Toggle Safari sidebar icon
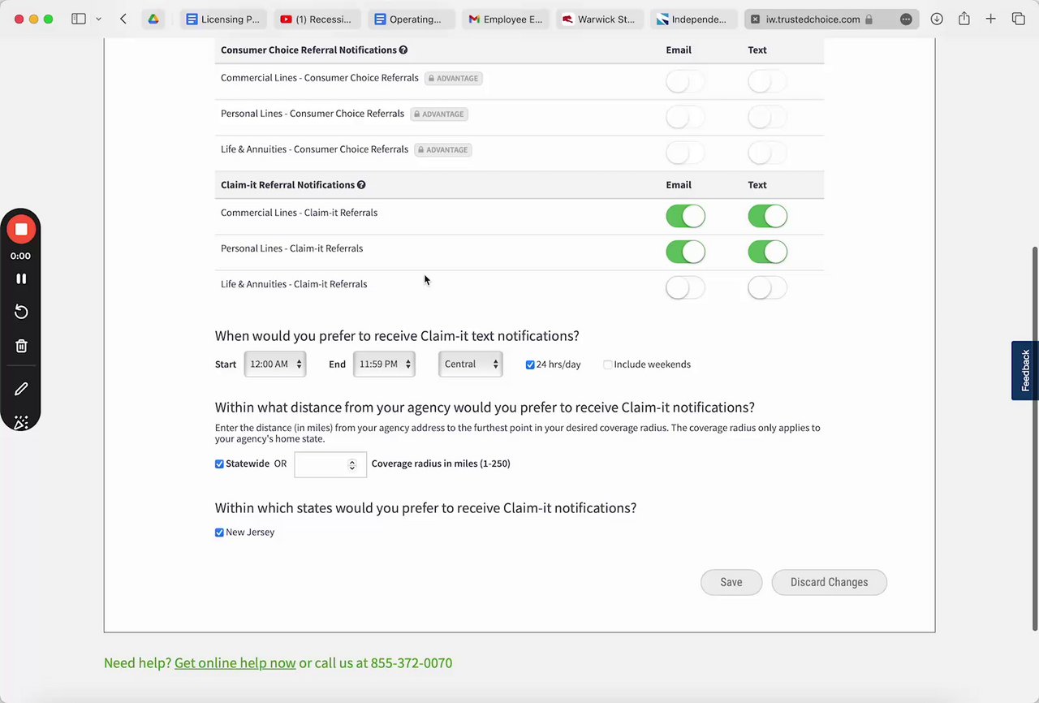1039x703 pixels. pos(79,19)
